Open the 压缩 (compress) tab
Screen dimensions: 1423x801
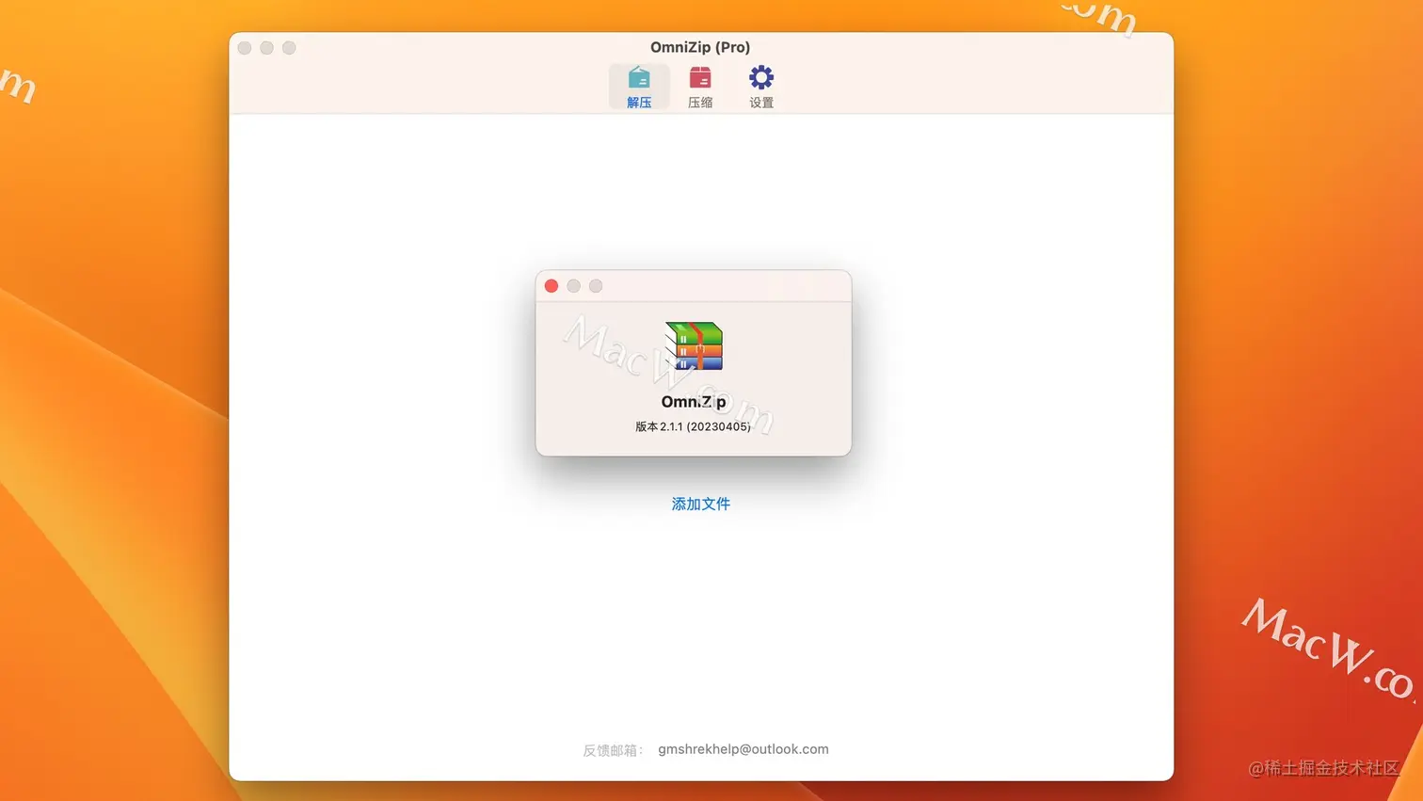(700, 88)
